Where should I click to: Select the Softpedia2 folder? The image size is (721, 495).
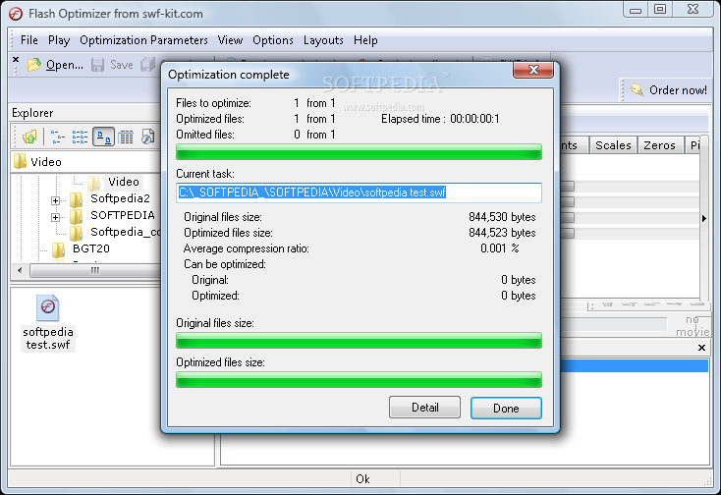pos(120,198)
